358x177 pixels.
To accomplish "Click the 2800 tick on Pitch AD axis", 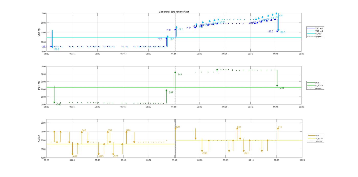I will pos(43,89).
